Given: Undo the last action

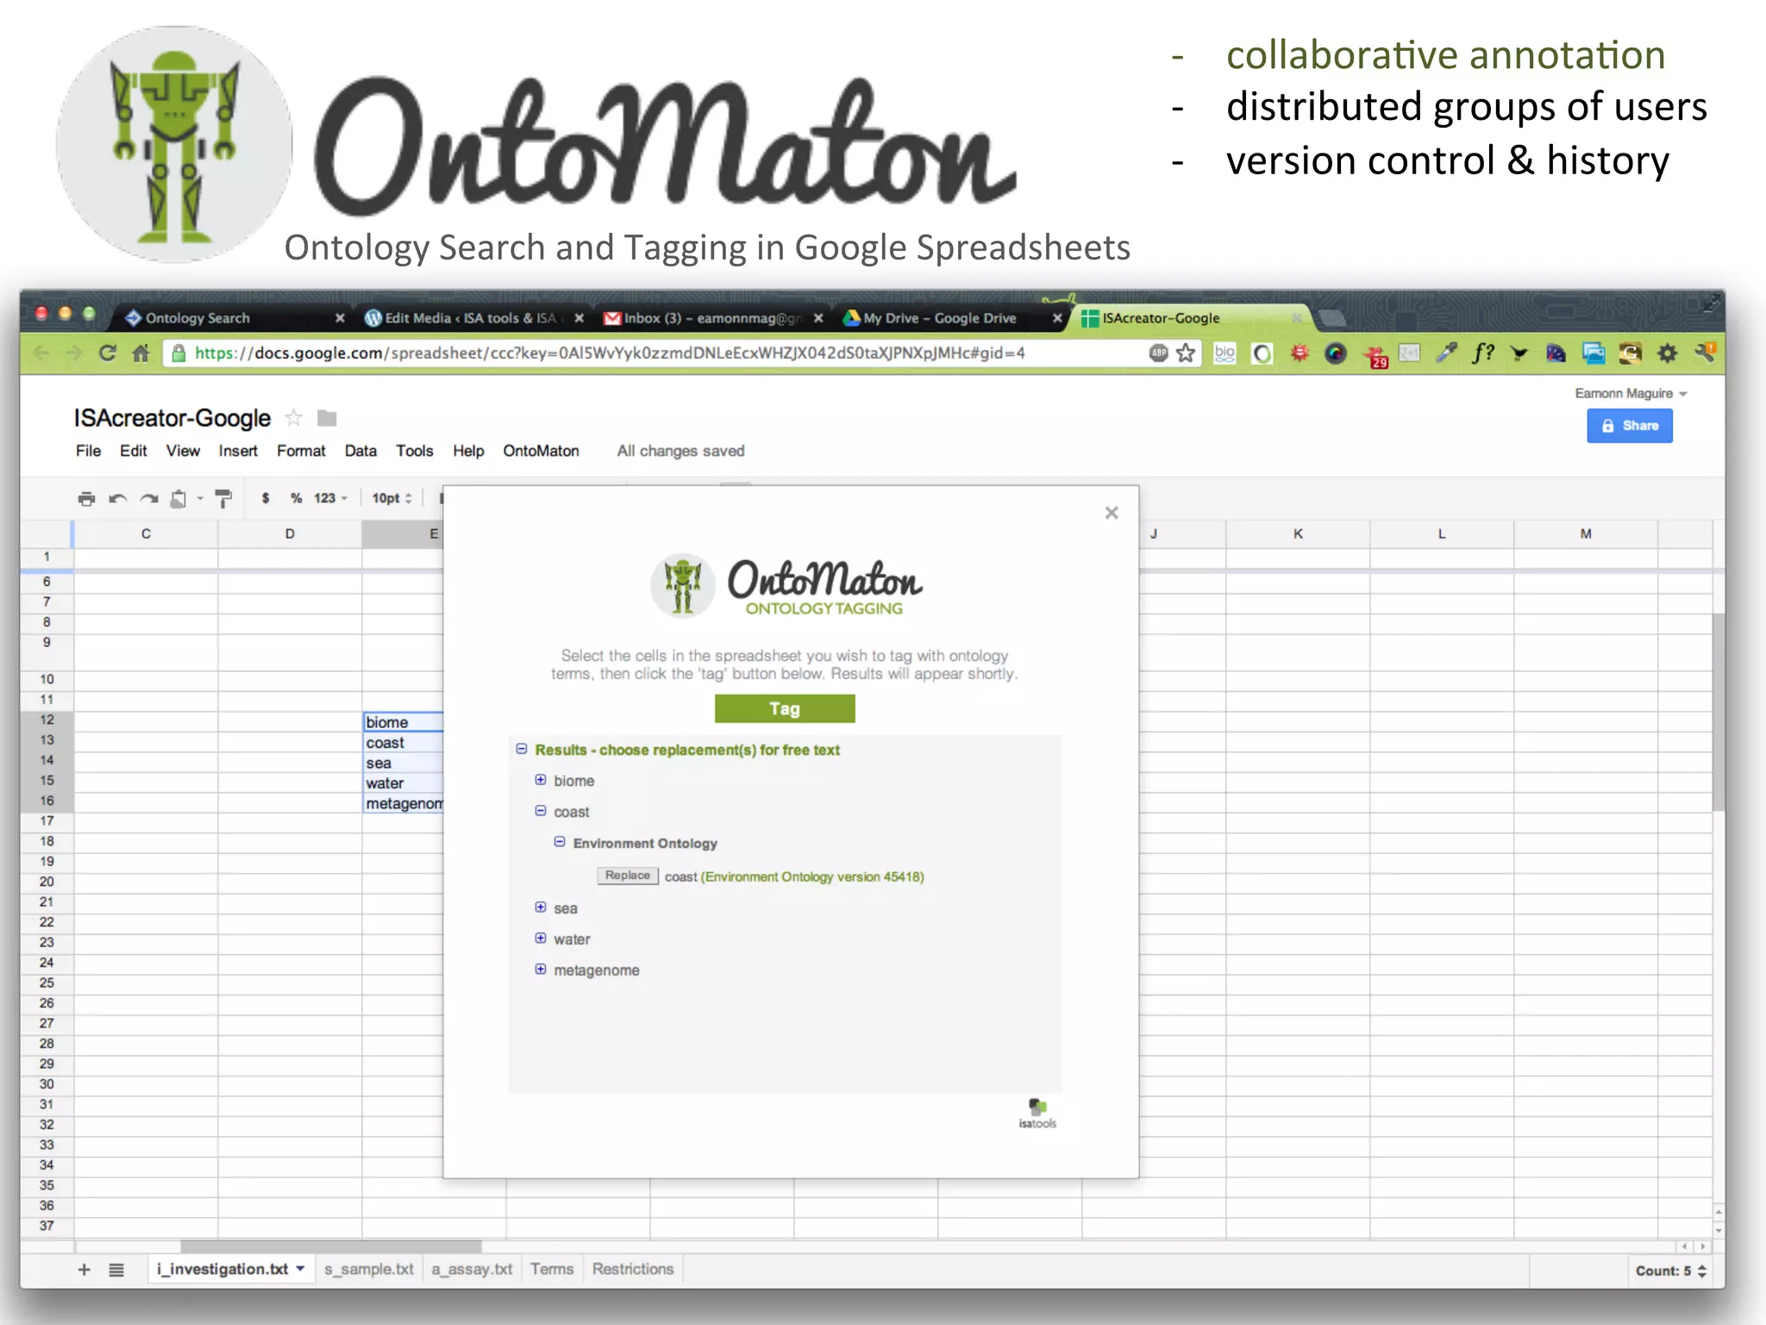Looking at the screenshot, I should click(118, 499).
